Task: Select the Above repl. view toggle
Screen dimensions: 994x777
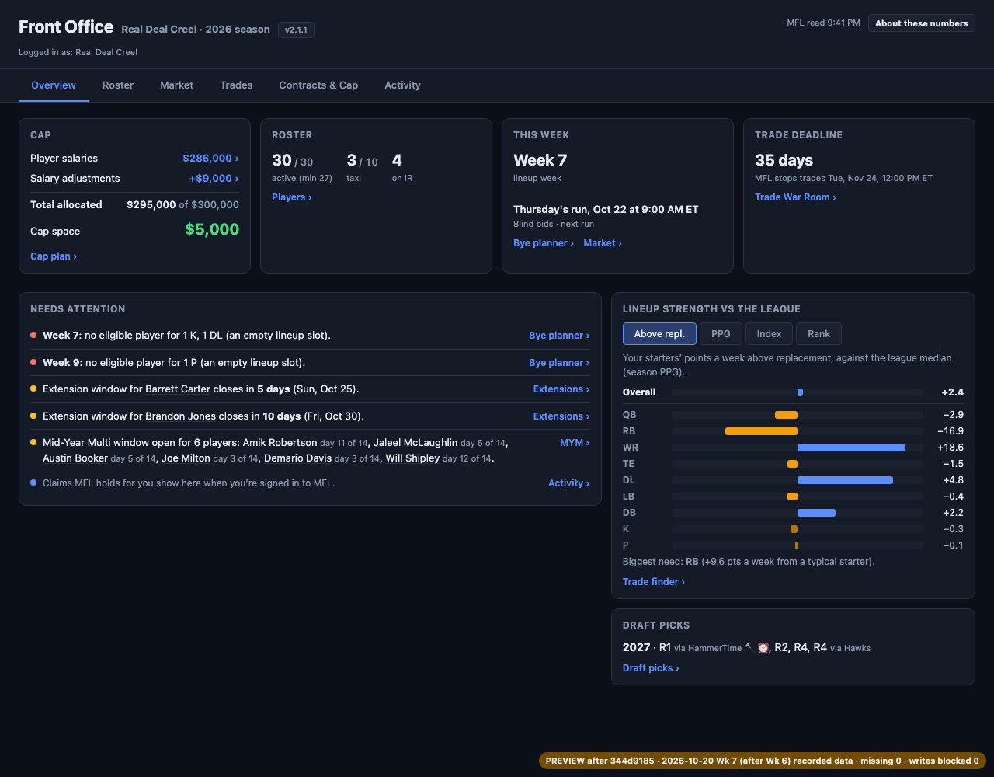Action: [x=659, y=334]
